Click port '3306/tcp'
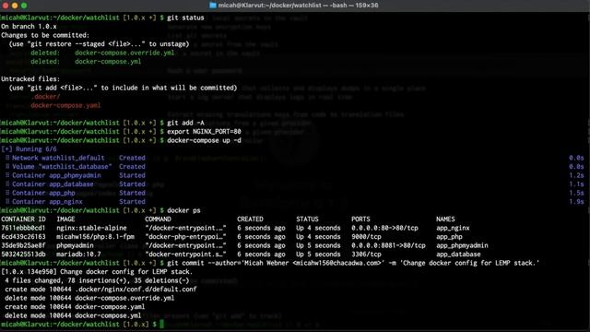The image size is (590, 332). (x=366, y=255)
